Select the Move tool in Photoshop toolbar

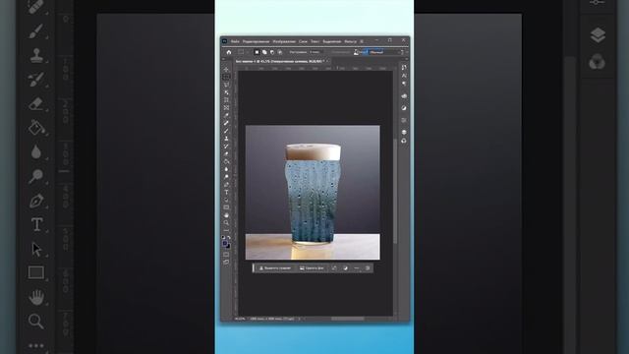(226, 70)
